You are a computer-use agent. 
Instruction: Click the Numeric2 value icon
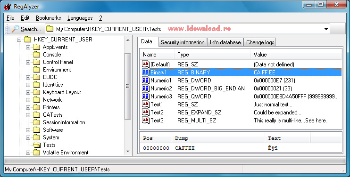coord(146,88)
